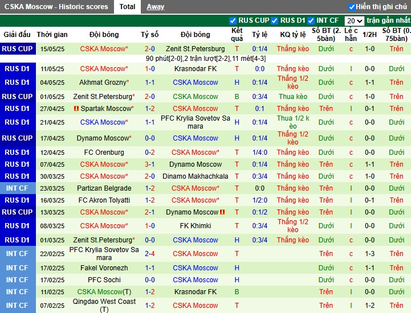This screenshot has width=411, height=313.
Task: Switch to the Away tab
Action: (x=156, y=7)
